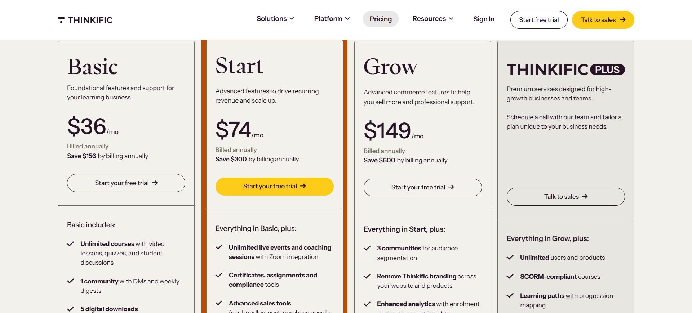Expand the Solutions dropdown menu
The height and width of the screenshot is (313, 692).
pyautogui.click(x=275, y=19)
